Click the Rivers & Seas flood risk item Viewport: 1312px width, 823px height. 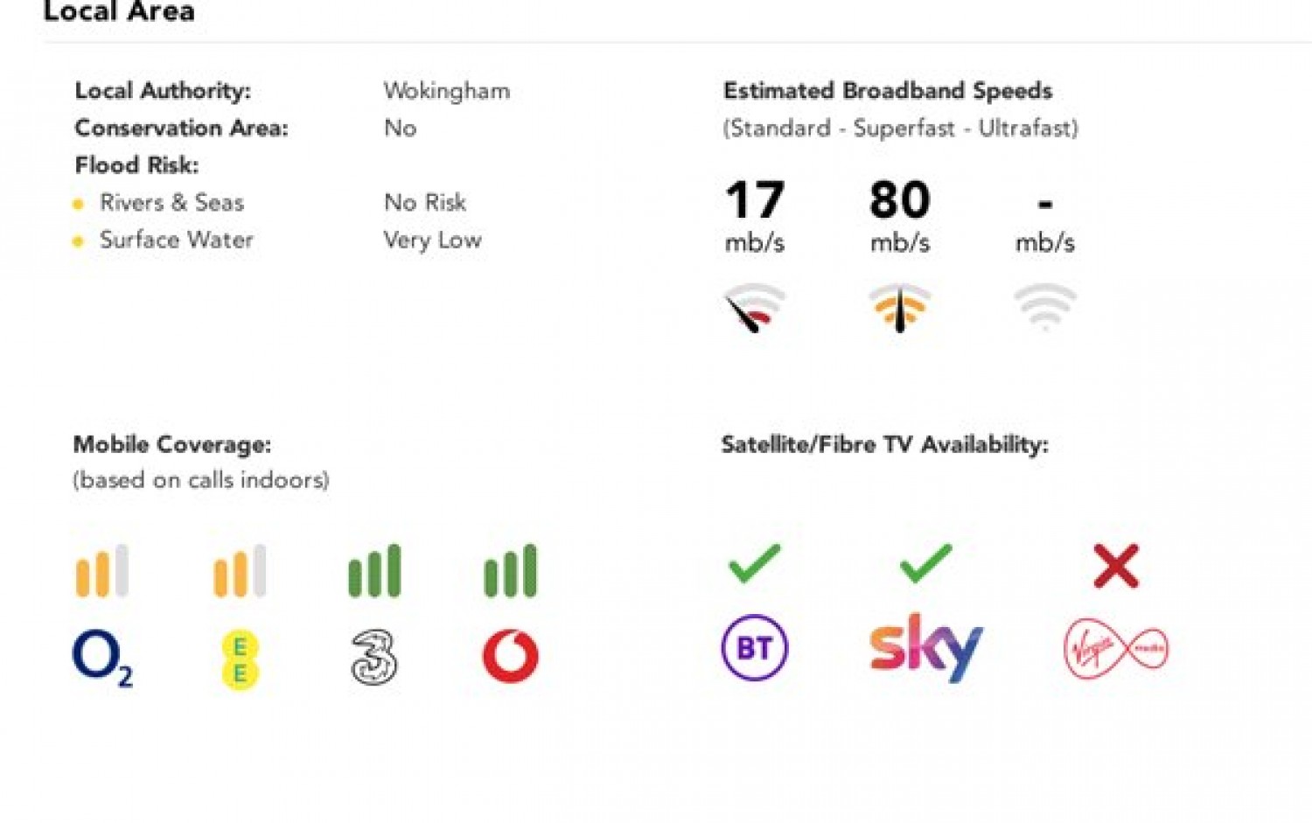(171, 203)
